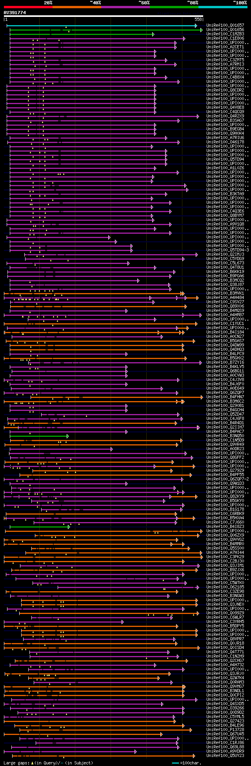Viewport: 251px width, 766px height.
Task: Click hit label UniRef100_Q9H0K4
Action: point(225,134)
